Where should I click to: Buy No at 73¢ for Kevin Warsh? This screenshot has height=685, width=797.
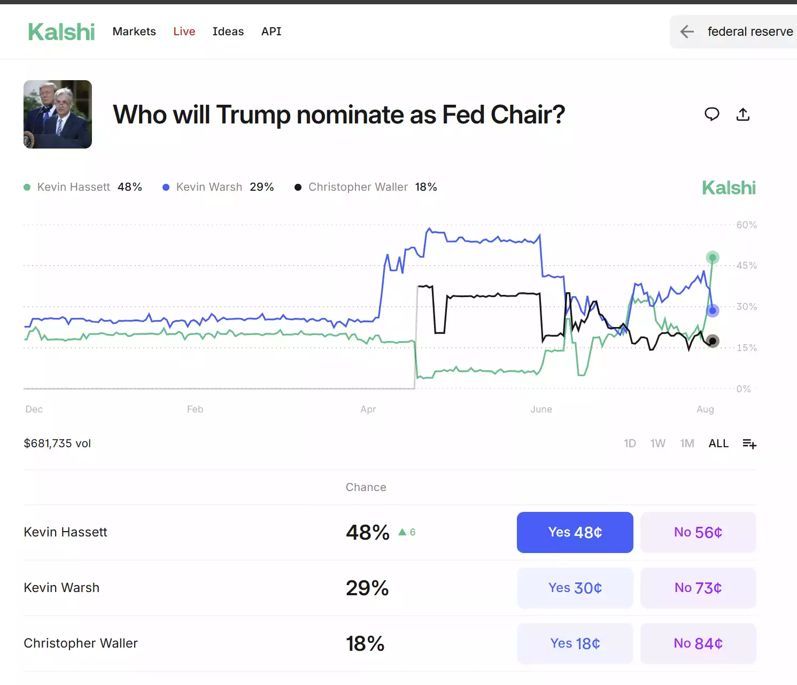(698, 588)
